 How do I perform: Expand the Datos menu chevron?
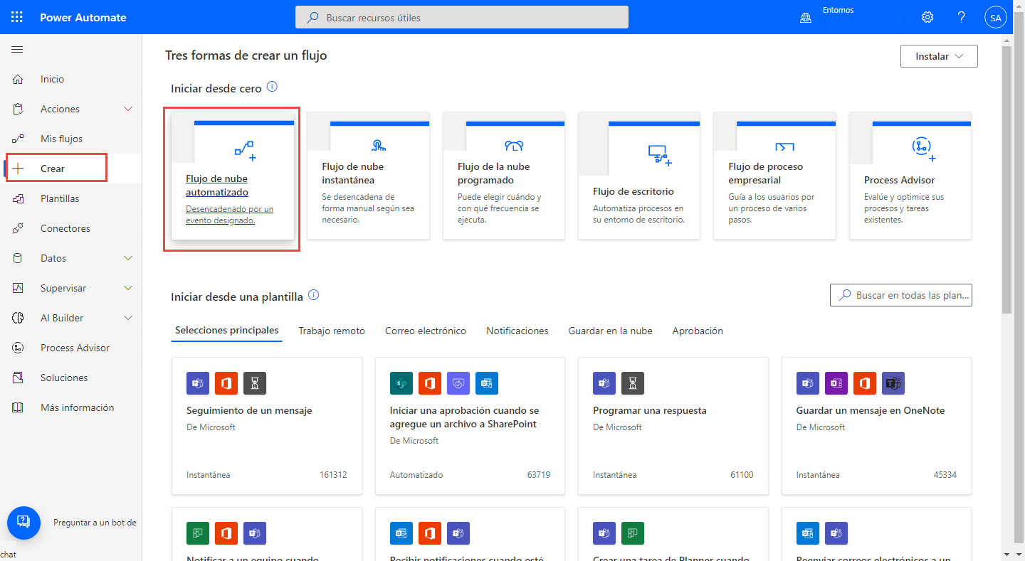tap(128, 258)
